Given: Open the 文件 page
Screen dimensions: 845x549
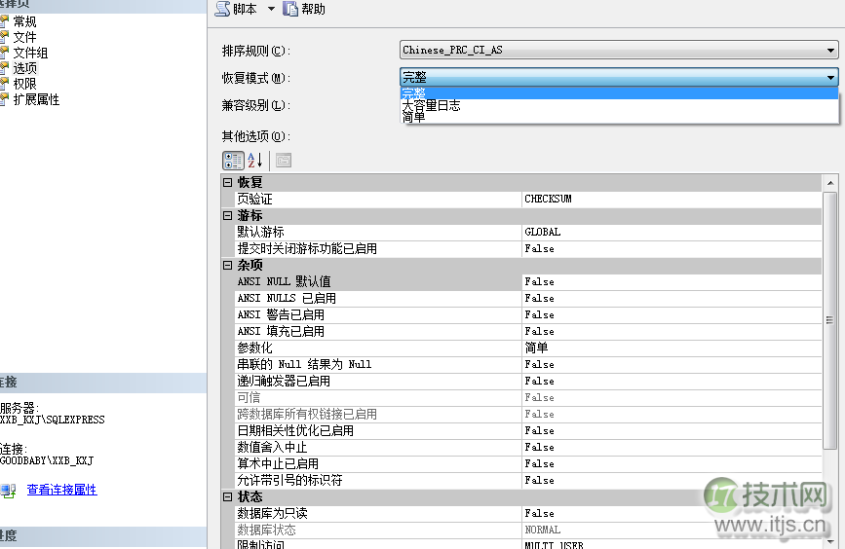Looking at the screenshot, I should [x=24, y=37].
